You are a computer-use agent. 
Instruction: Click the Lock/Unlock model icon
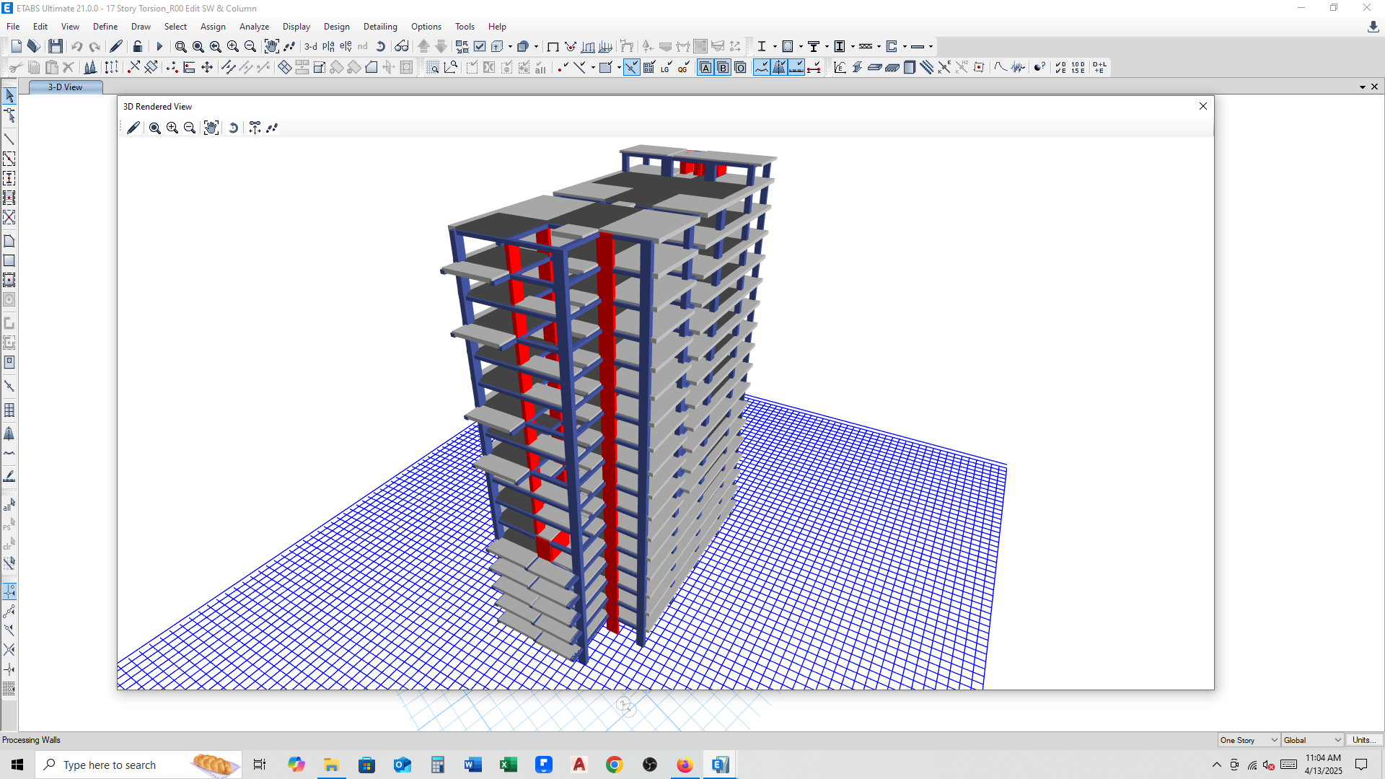click(x=137, y=46)
